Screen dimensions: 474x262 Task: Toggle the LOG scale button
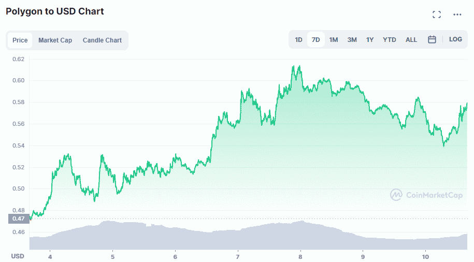(x=455, y=40)
